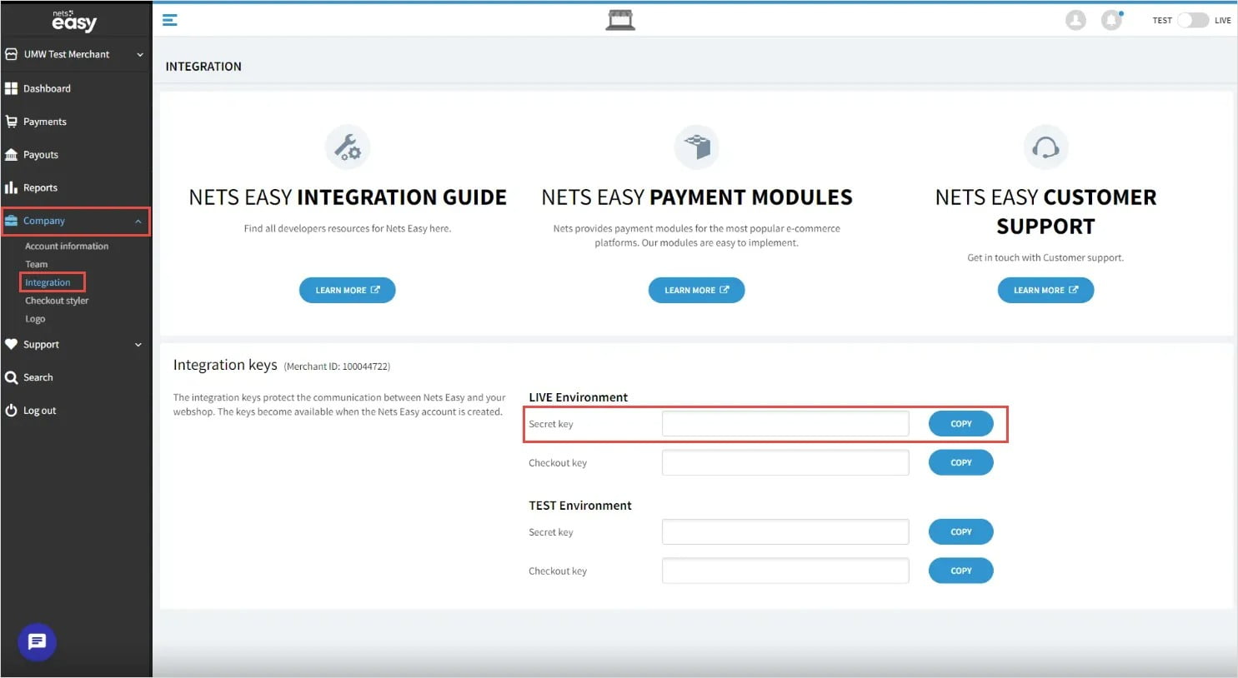Image resolution: width=1238 pixels, height=678 pixels.
Task: Click the Dashboard grid icon
Action: [x=11, y=88]
